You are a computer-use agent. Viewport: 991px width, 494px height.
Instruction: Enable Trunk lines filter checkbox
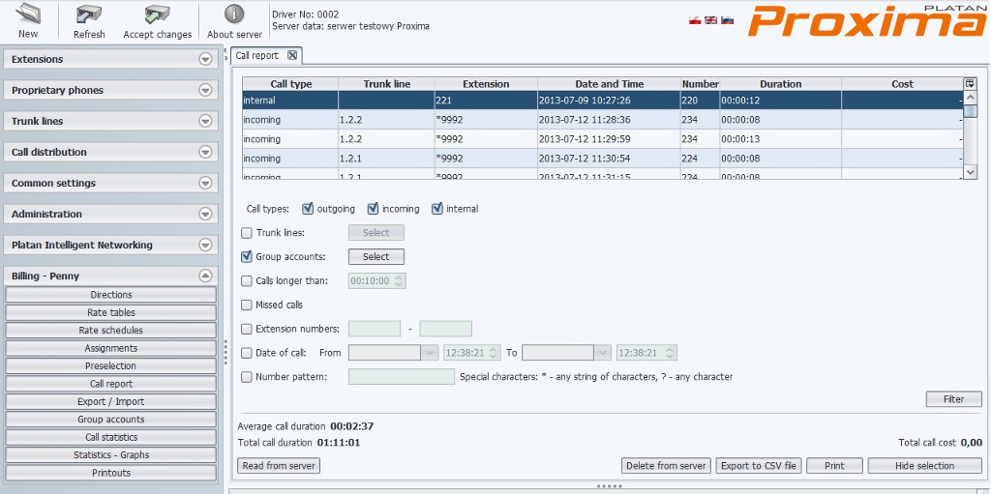click(x=247, y=233)
